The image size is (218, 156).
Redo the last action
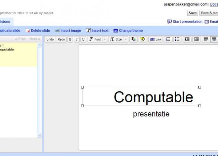tap(61, 39)
